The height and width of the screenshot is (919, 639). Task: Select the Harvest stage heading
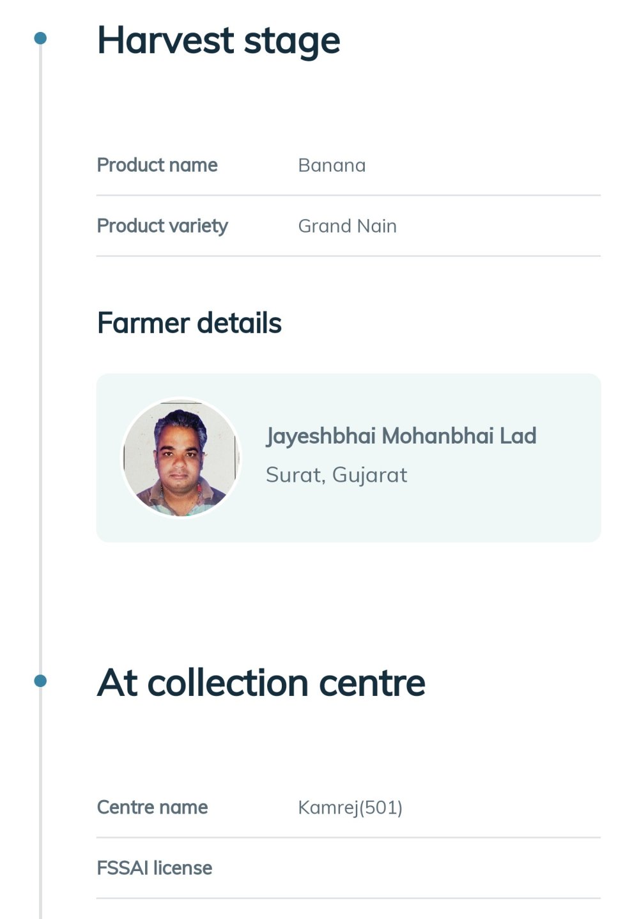(x=218, y=40)
